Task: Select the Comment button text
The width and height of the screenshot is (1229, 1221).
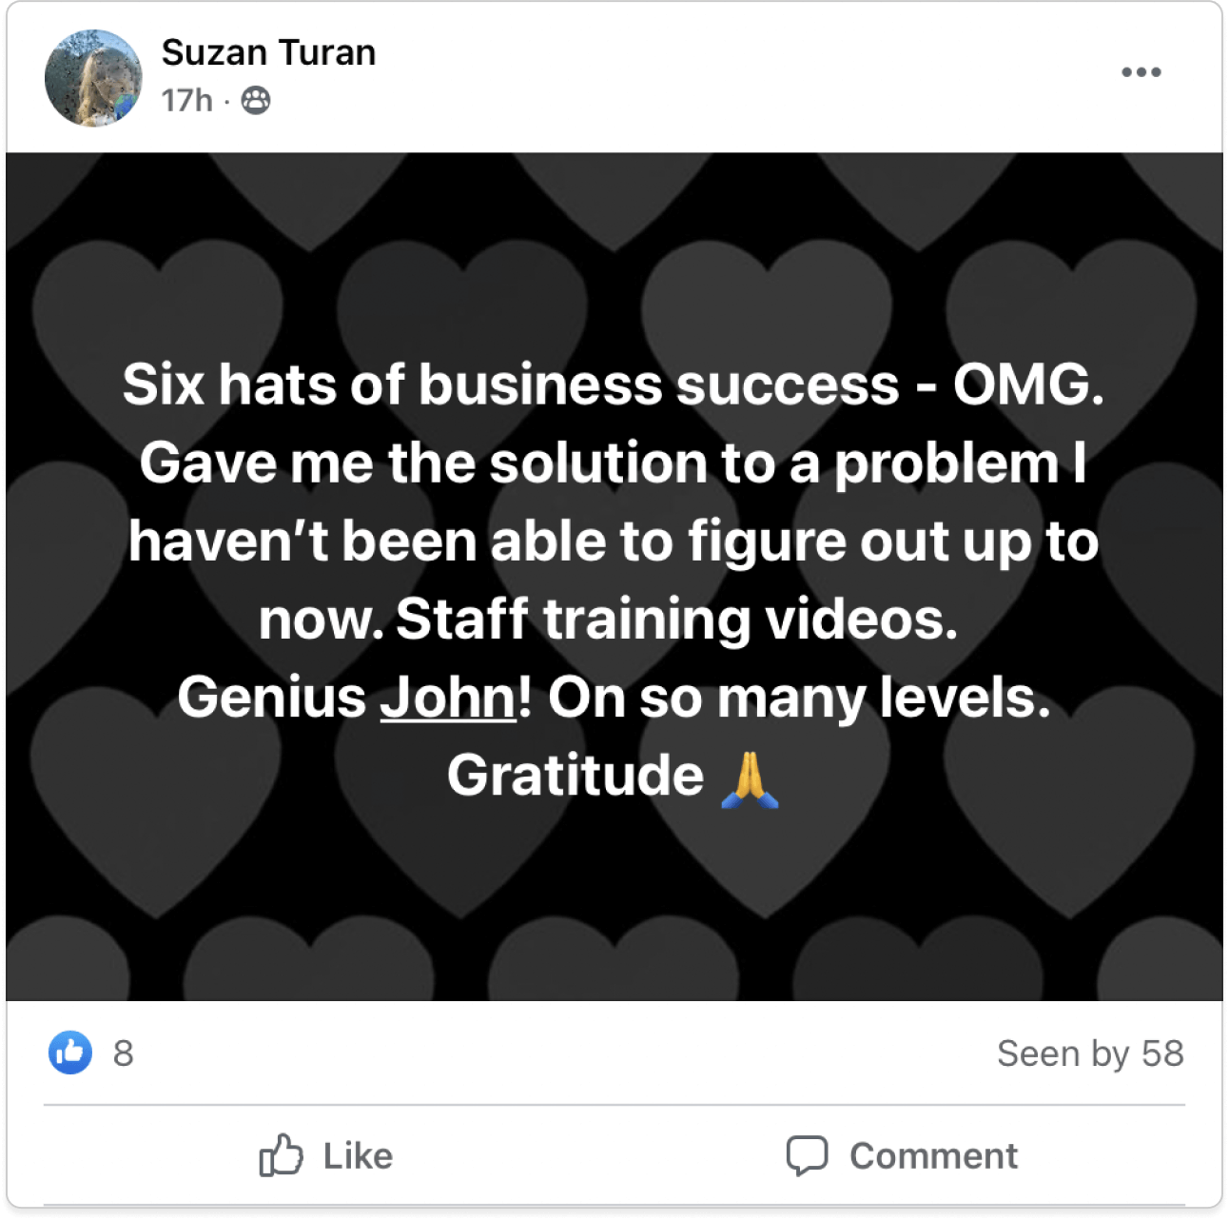Action: [x=933, y=1156]
